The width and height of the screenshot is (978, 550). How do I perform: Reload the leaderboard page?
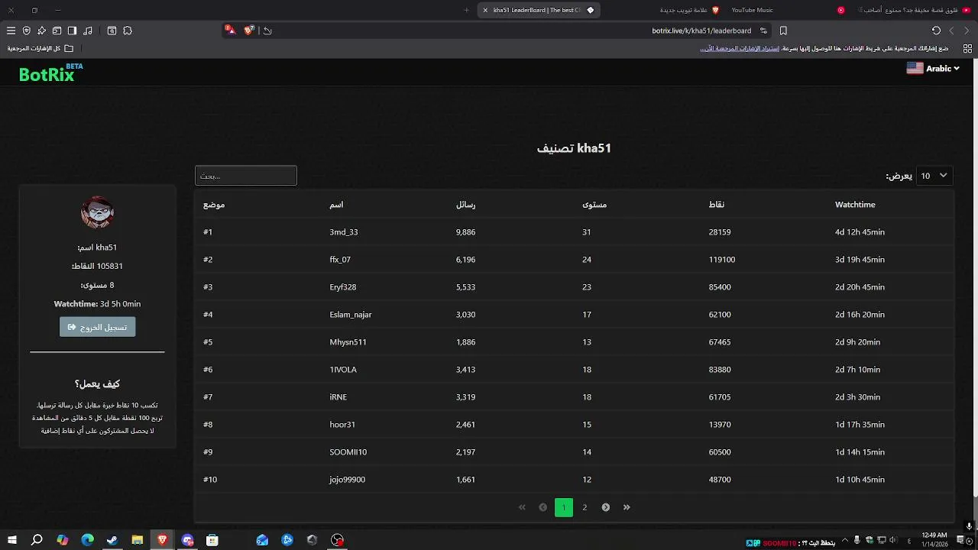[936, 31]
